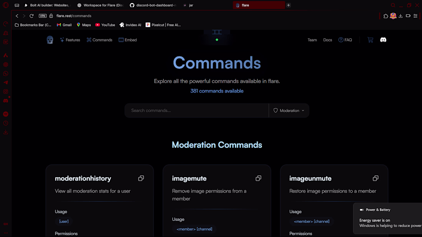Select the active flare tab
The width and height of the screenshot is (422, 237).
point(259,5)
